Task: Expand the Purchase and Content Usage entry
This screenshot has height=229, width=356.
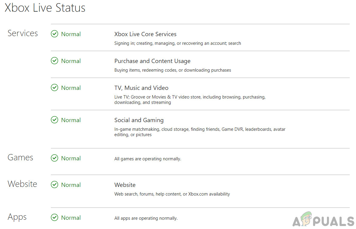Action: (x=152, y=61)
